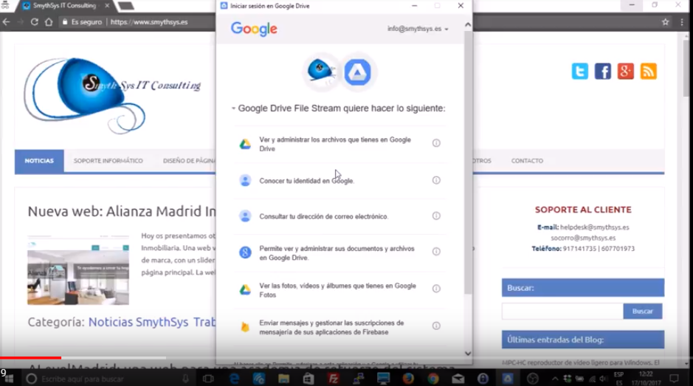This screenshot has width=693, height=386.
Task: Go to the CONTACTO menu item
Action: click(527, 161)
